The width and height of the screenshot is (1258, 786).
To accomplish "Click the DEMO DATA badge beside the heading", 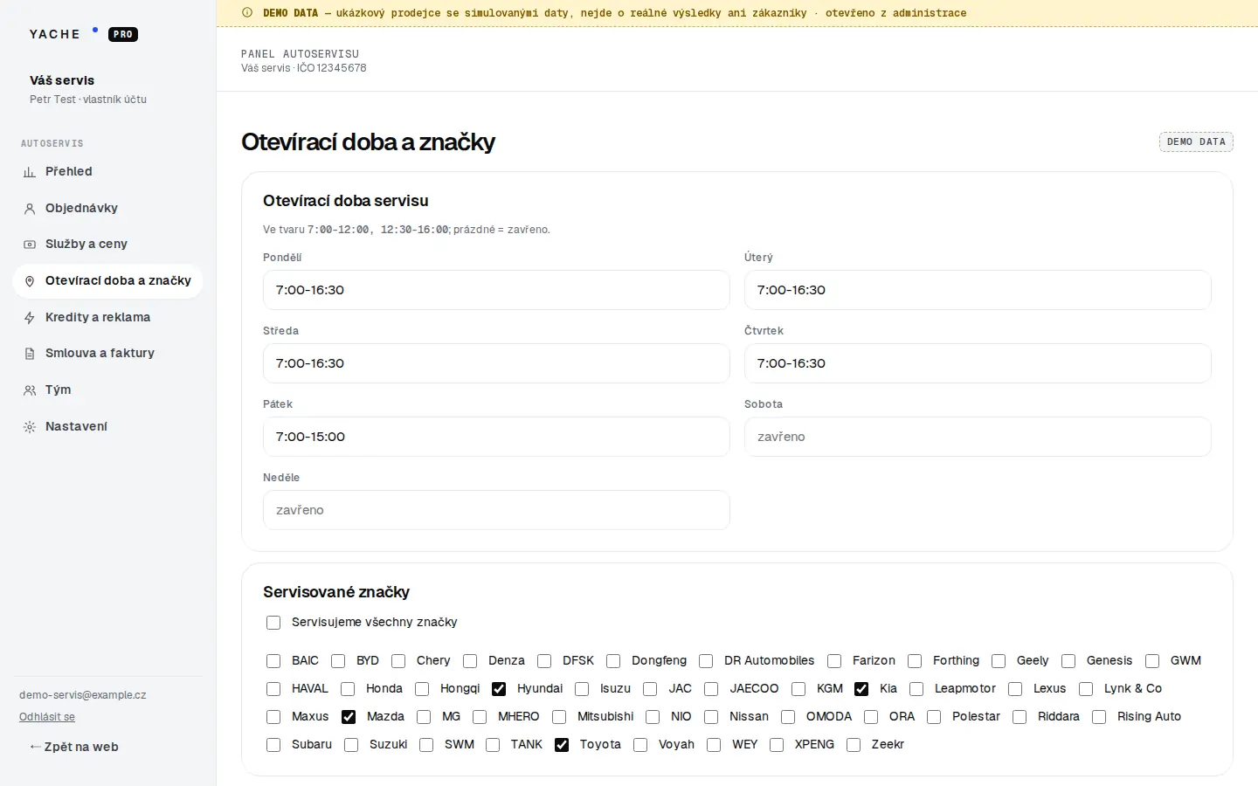I will point(1196,142).
